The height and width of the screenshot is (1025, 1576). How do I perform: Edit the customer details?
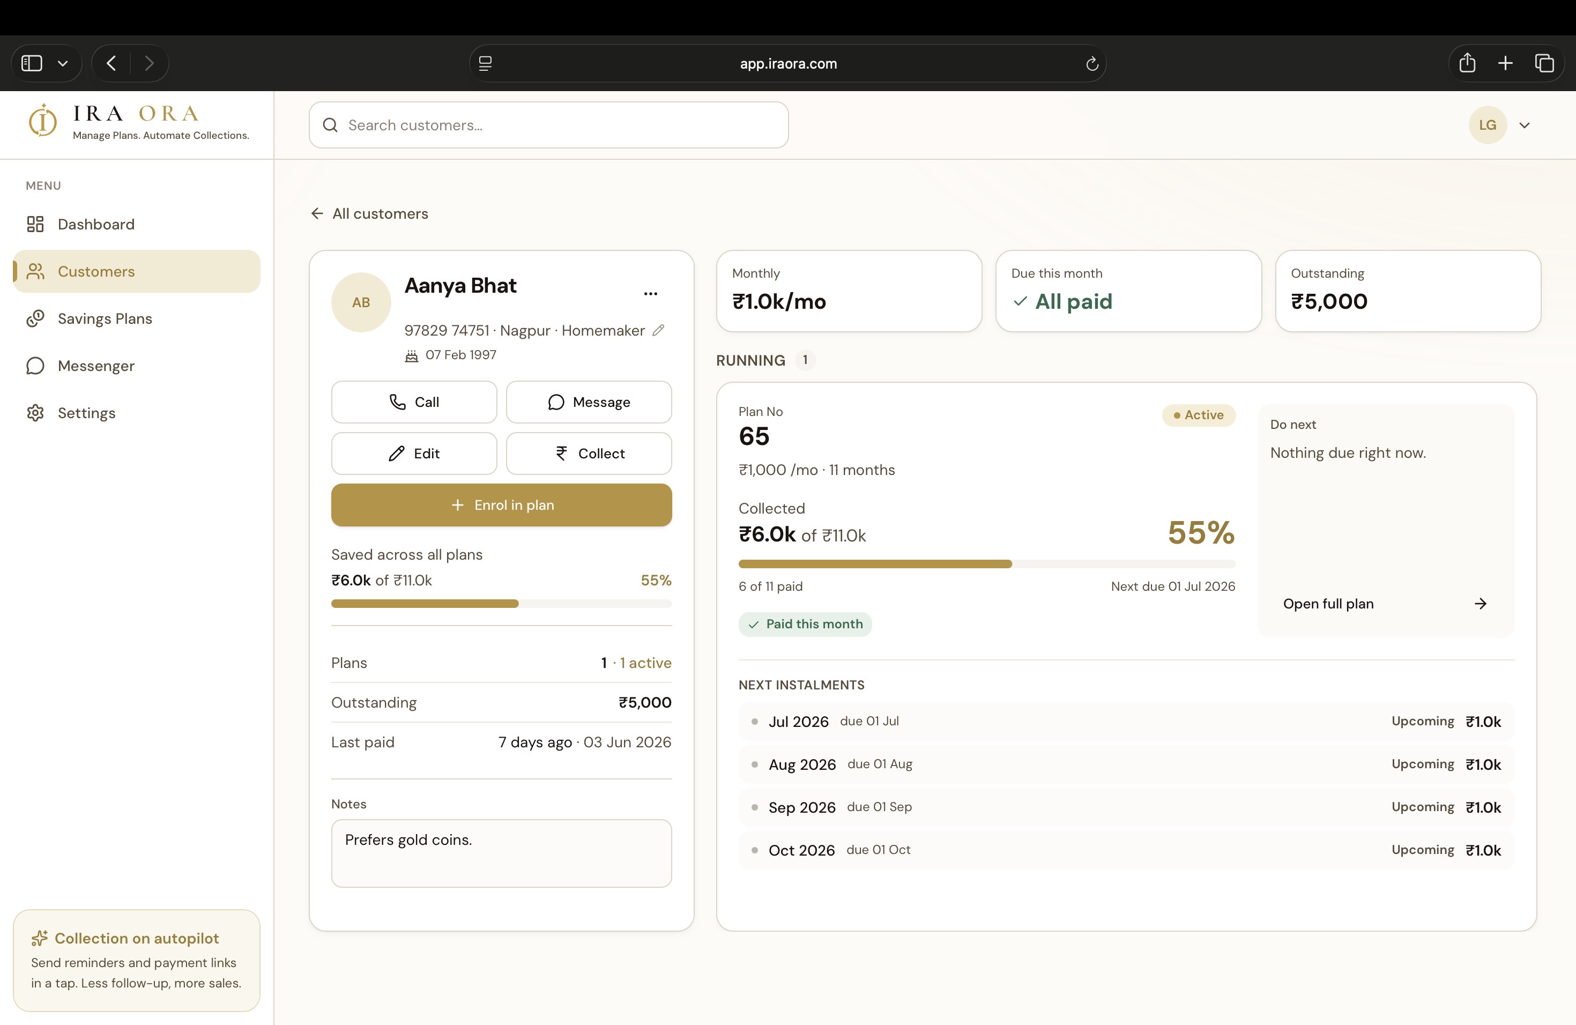pyautogui.click(x=414, y=454)
